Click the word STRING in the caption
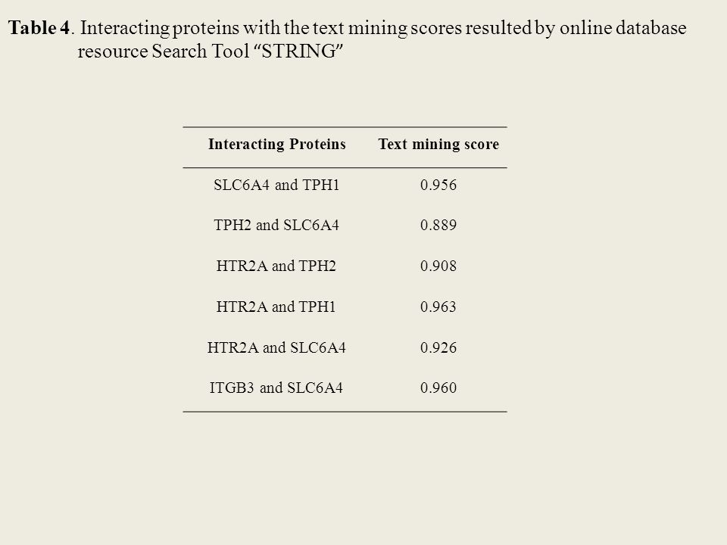The width and height of the screenshot is (727, 545). point(299,51)
